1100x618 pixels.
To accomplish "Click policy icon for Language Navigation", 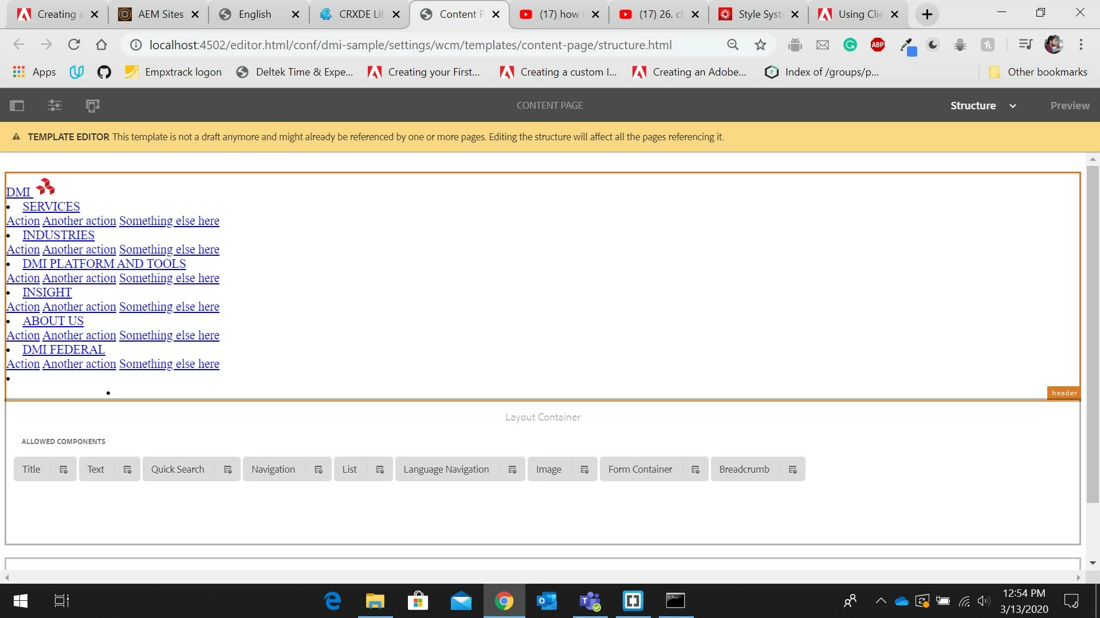I will pyautogui.click(x=512, y=469).
